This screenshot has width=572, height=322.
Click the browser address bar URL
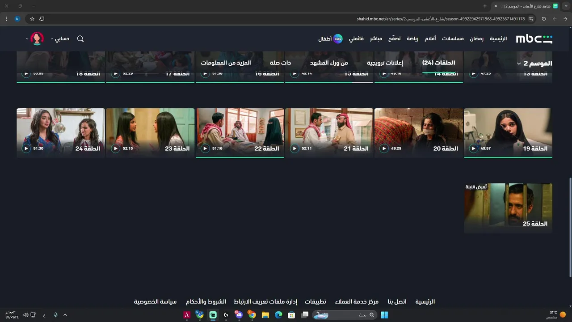click(x=441, y=19)
